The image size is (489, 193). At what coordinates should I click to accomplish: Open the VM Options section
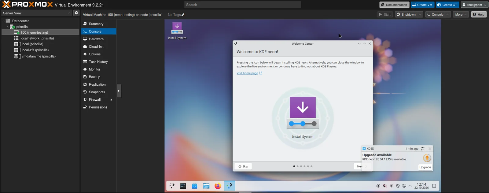[98, 54]
